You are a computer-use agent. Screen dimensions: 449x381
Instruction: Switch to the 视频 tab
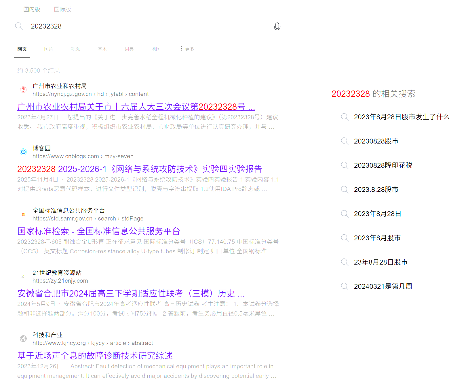click(x=75, y=49)
